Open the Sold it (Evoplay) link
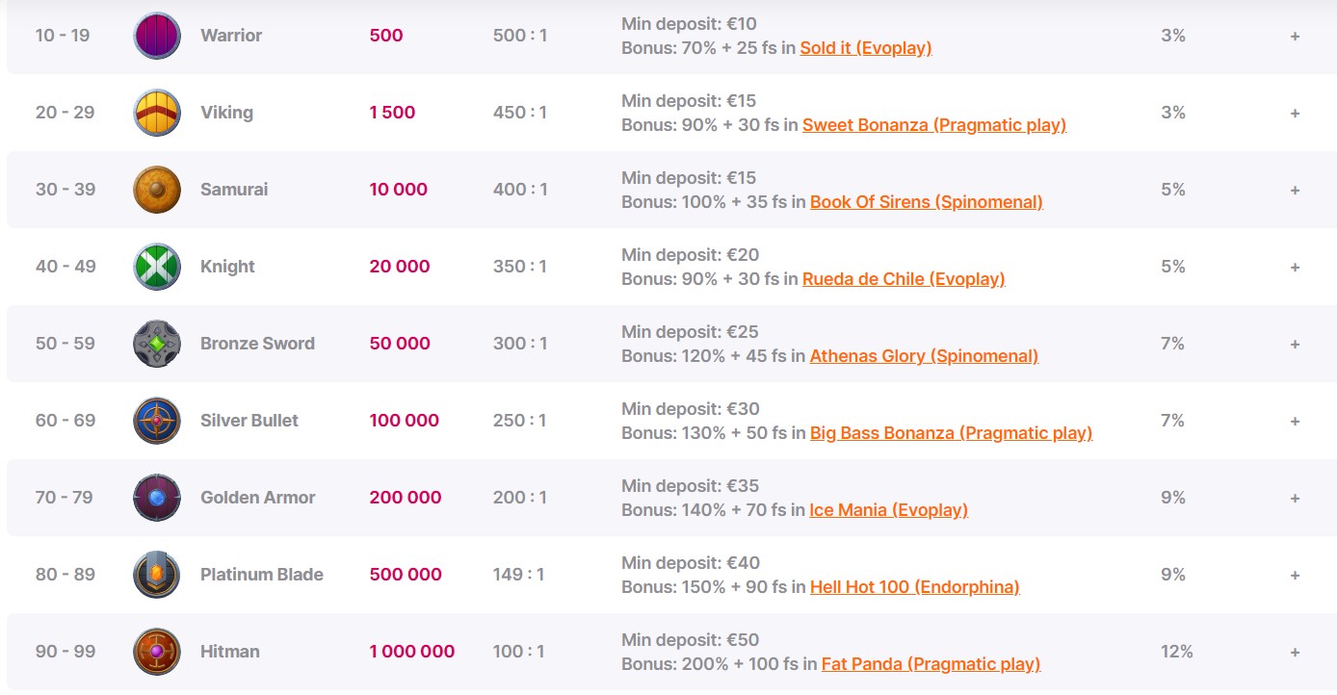Screen dimensions: 1337x695 pos(866,48)
